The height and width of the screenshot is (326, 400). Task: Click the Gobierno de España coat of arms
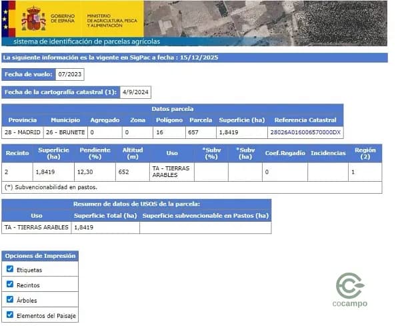point(33,19)
